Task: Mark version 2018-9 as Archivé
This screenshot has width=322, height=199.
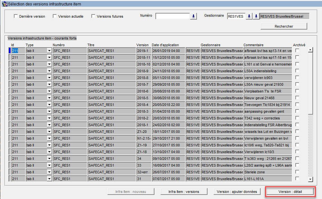Action: pyautogui.click(x=297, y=71)
